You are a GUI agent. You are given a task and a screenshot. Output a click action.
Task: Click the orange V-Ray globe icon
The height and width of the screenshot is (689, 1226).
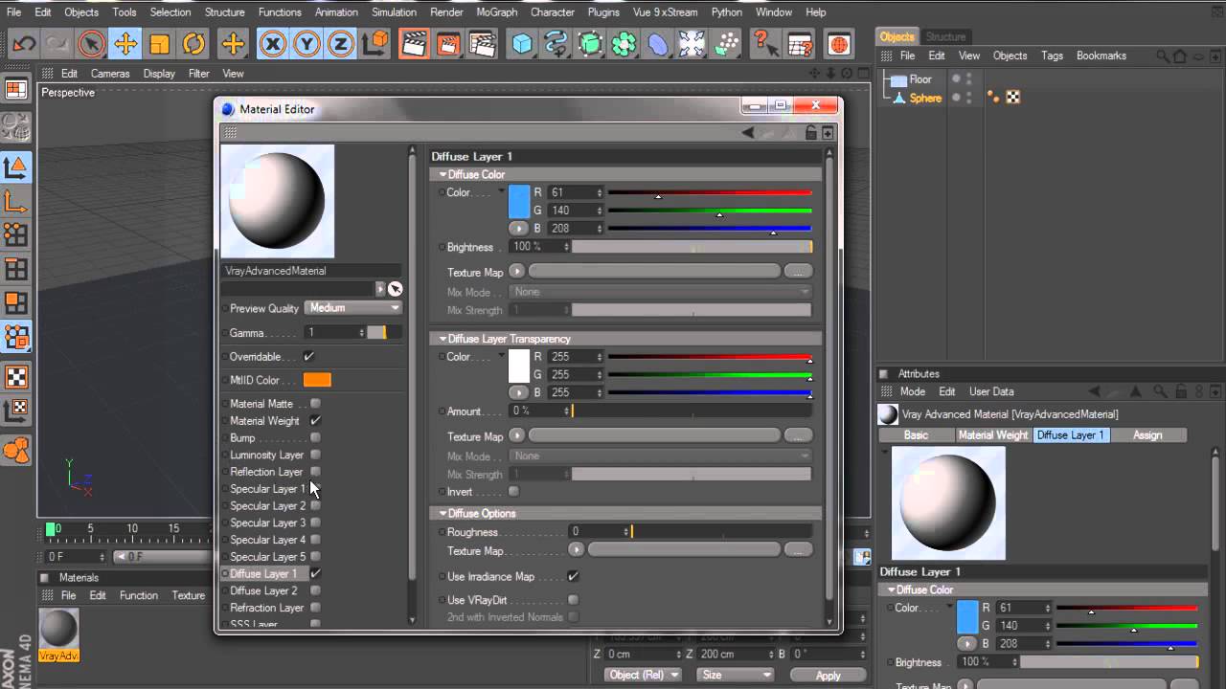tap(839, 44)
